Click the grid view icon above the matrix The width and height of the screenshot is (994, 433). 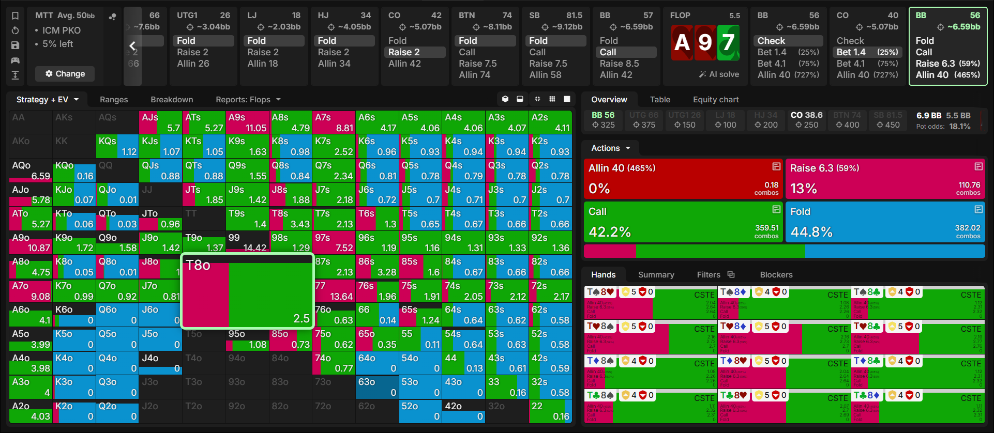click(x=552, y=99)
